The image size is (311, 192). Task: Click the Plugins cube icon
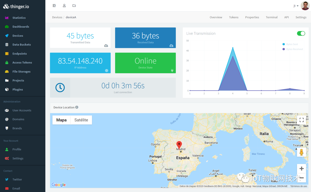[7, 89]
